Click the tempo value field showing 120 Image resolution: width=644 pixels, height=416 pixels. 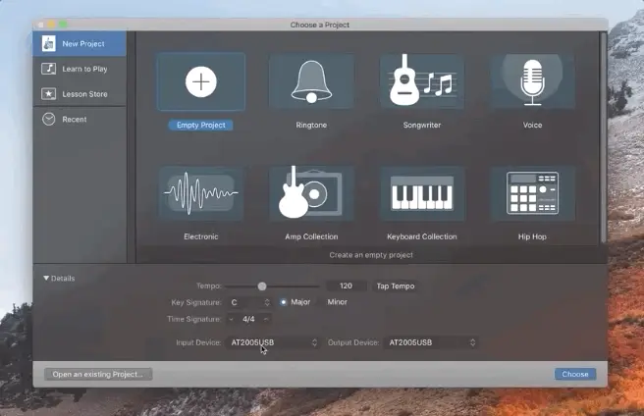(x=346, y=286)
